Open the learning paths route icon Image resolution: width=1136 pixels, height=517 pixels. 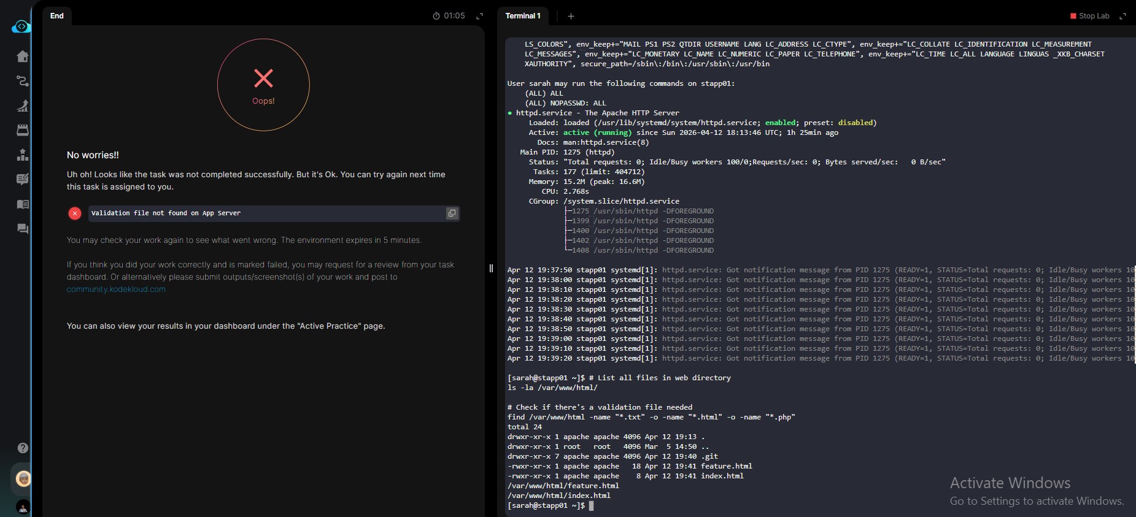(x=23, y=81)
